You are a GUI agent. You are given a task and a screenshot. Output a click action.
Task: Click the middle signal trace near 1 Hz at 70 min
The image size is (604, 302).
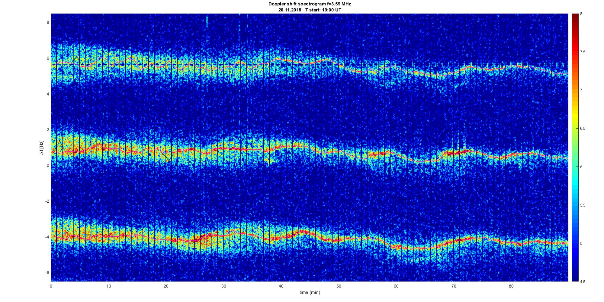click(454, 153)
